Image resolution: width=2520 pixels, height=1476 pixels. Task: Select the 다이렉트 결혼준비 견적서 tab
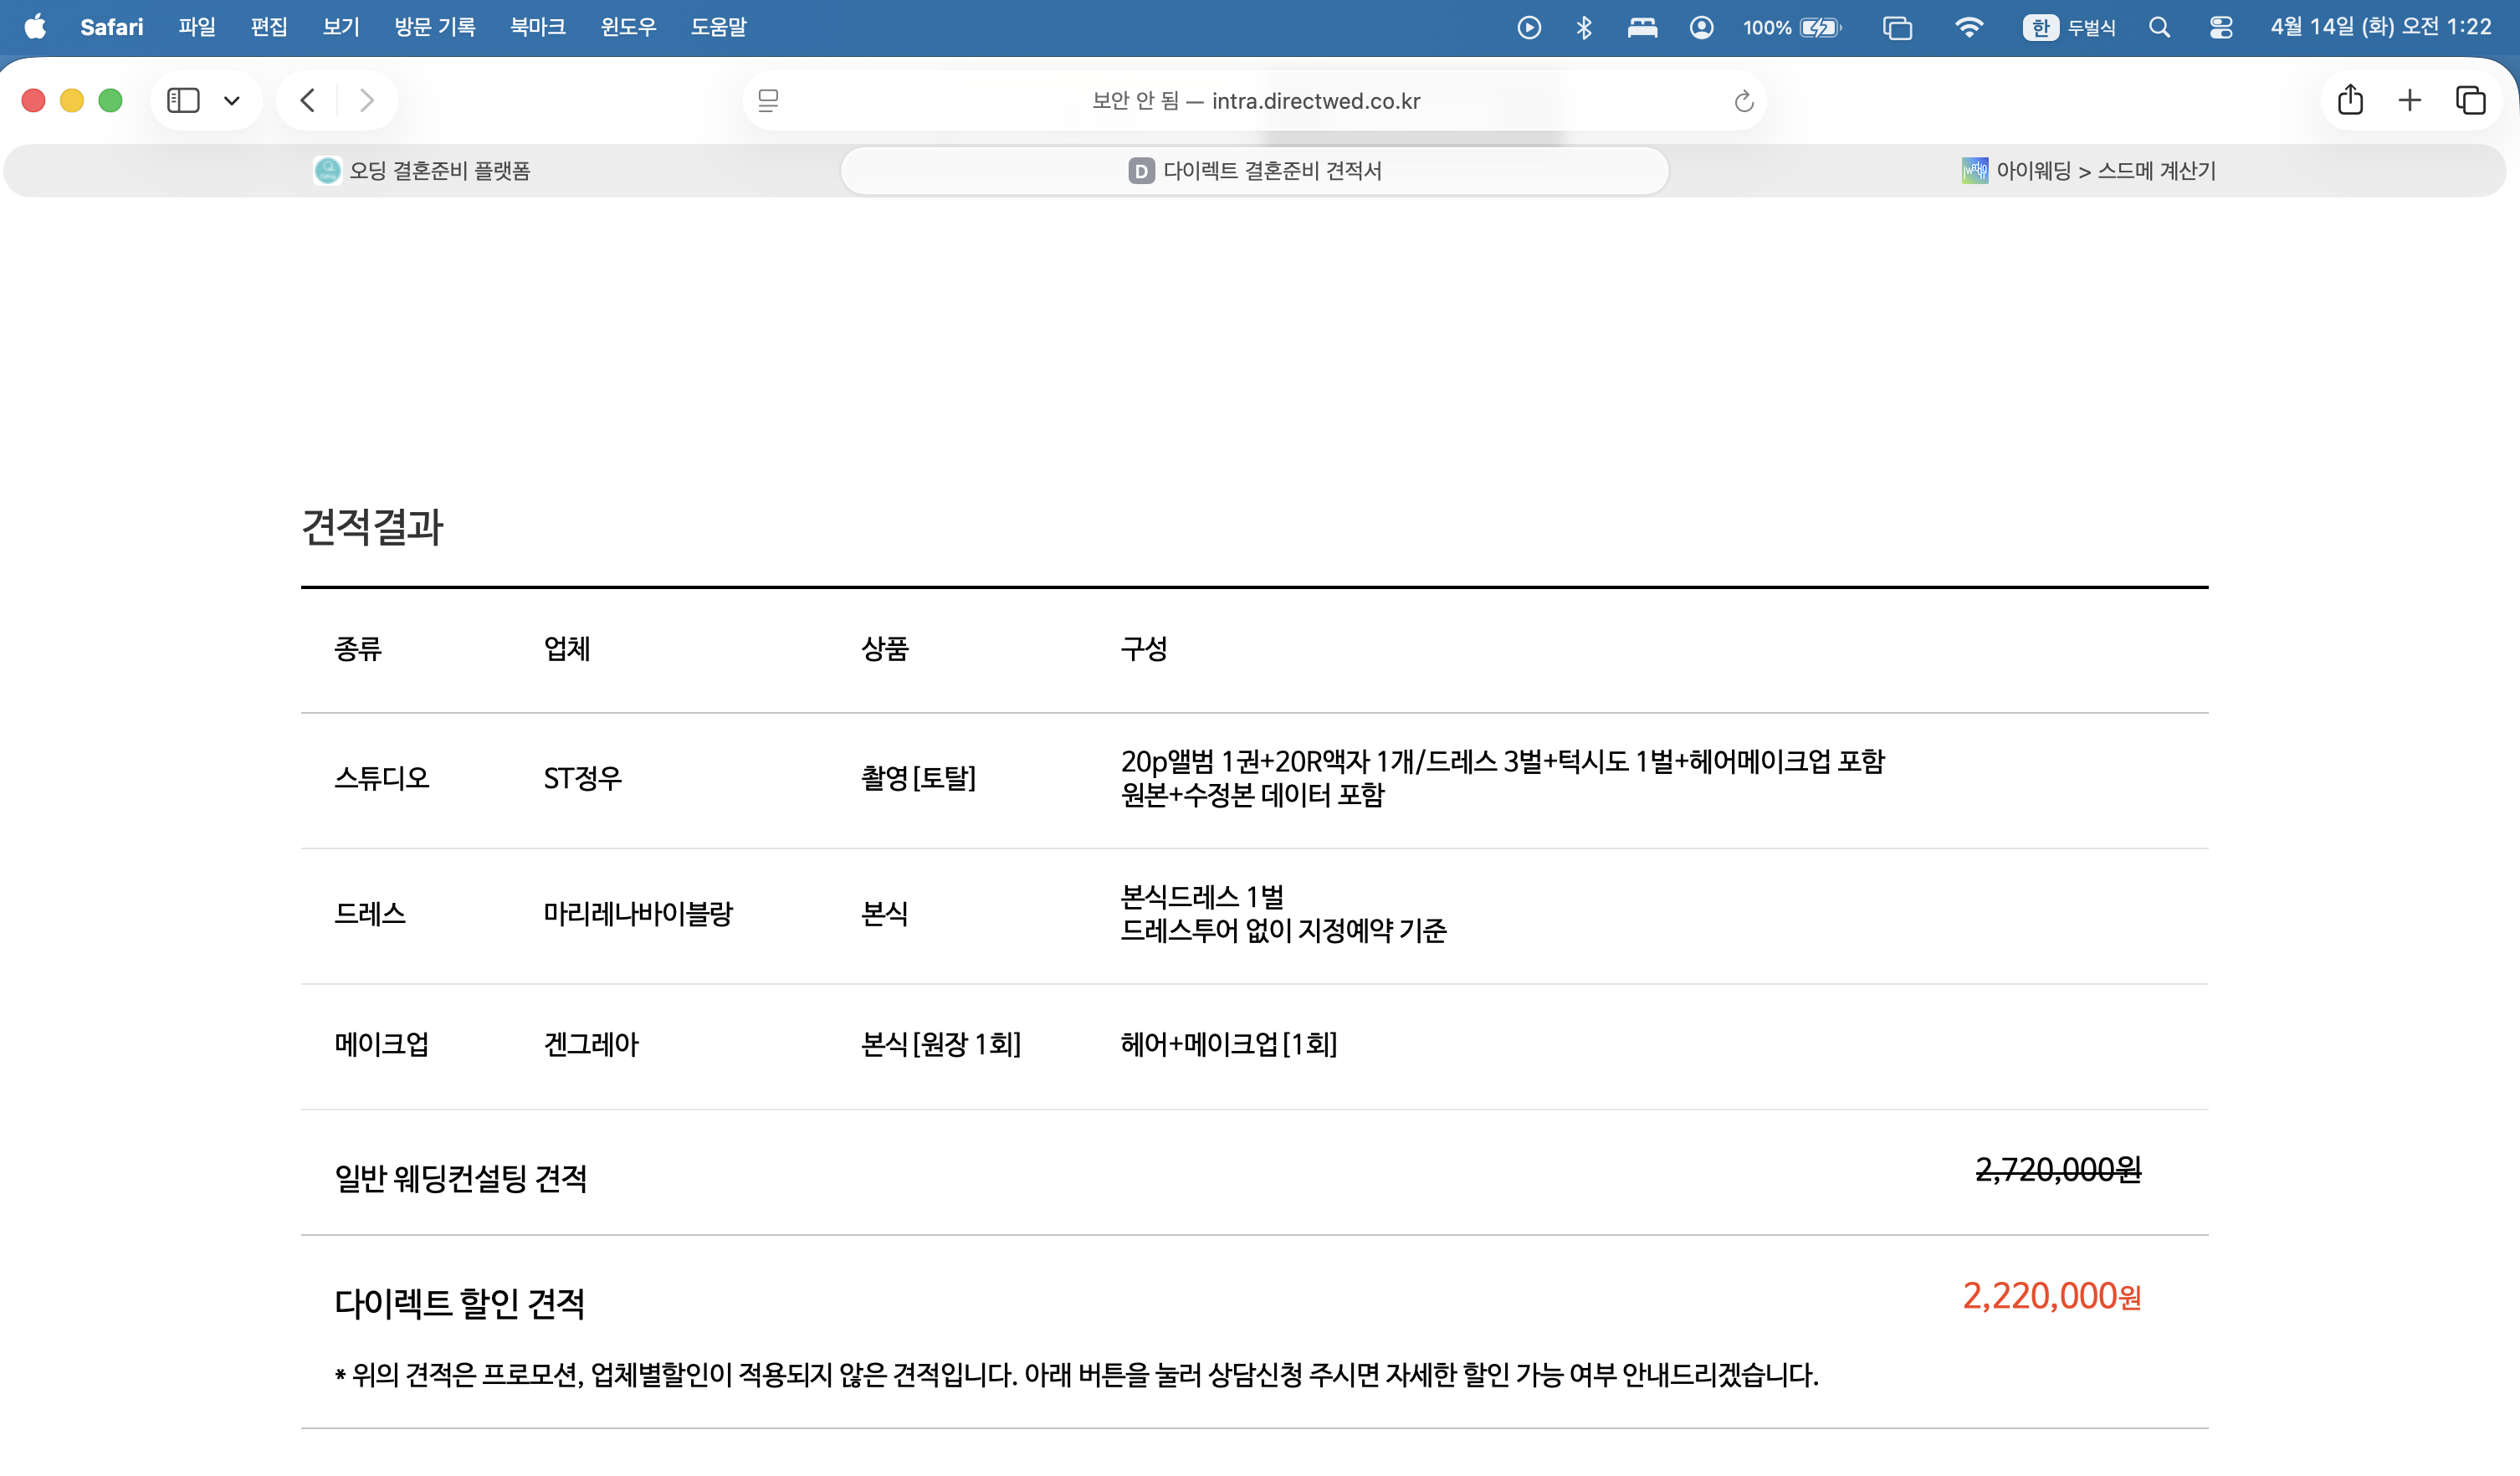pos(1253,170)
